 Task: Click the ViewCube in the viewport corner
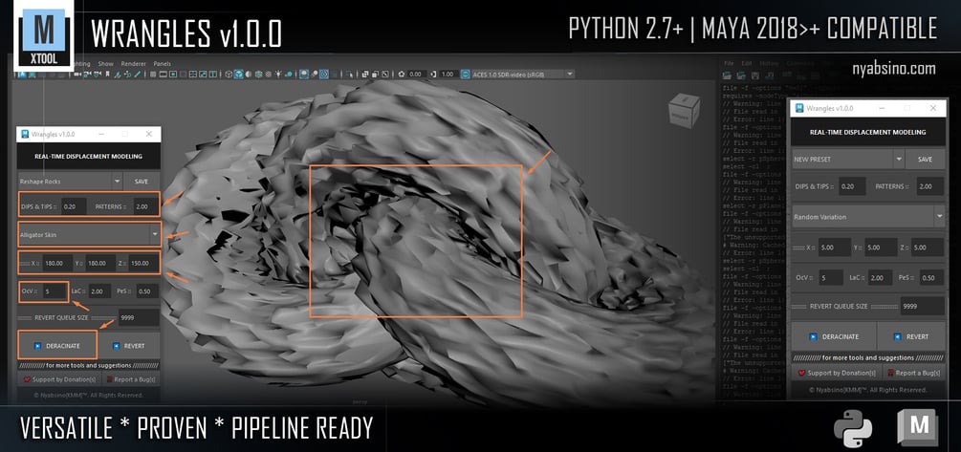click(684, 110)
